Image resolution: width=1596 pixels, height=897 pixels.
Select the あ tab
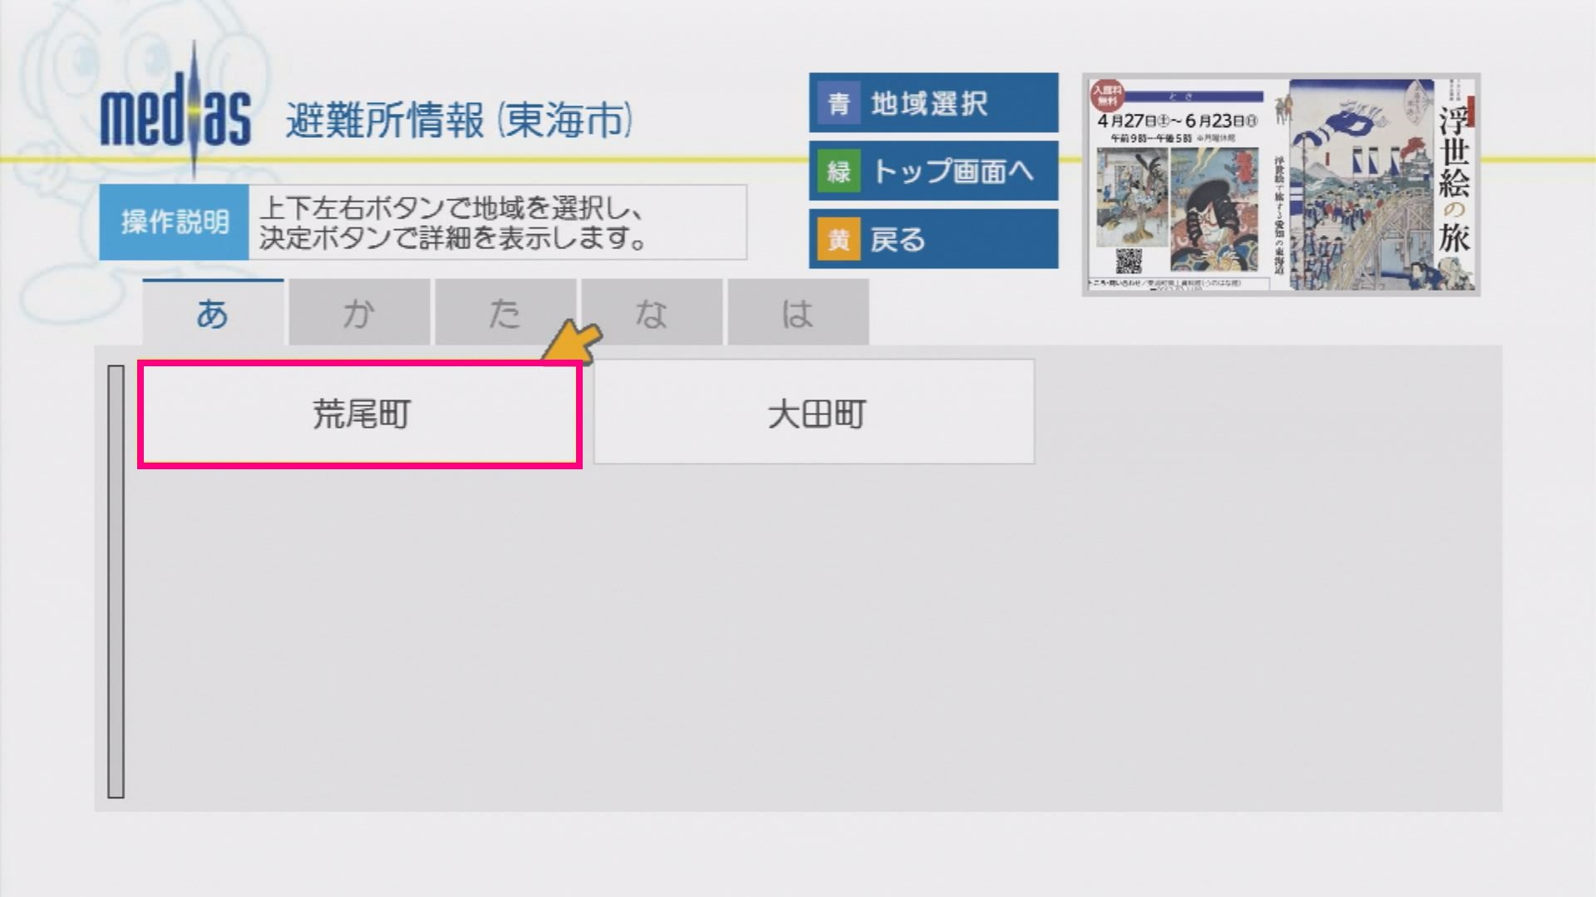pyautogui.click(x=213, y=312)
